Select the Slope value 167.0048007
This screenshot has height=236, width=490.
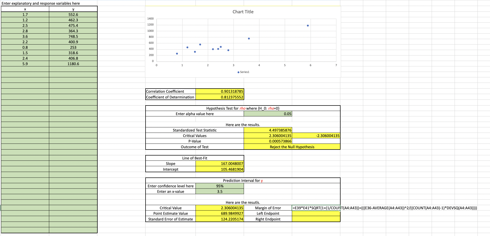pyautogui.click(x=220, y=164)
